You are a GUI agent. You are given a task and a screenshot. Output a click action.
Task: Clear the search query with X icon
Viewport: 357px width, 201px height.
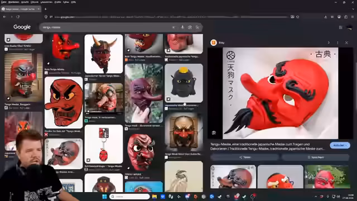pyautogui.click(x=173, y=27)
